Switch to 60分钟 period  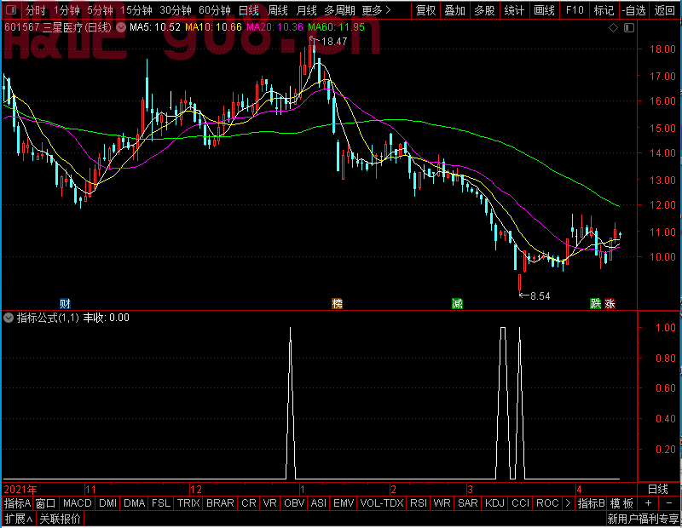pyautogui.click(x=215, y=10)
